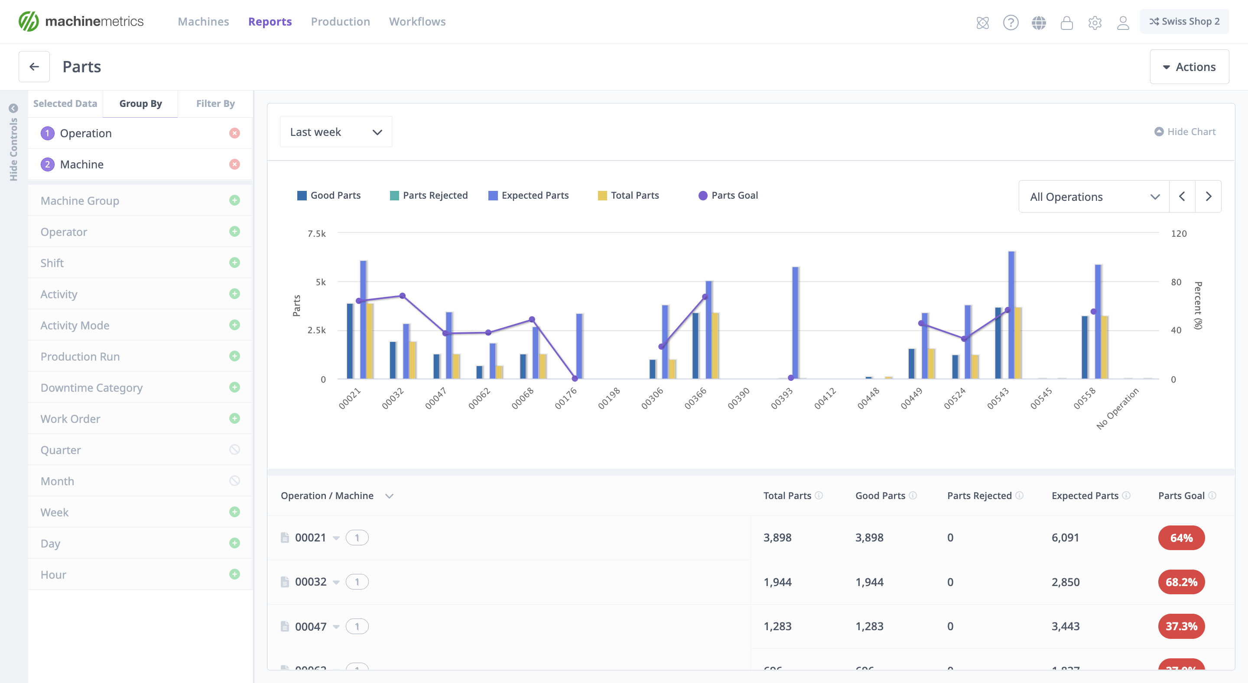Add the Production Run grouping plus icon
The image size is (1248, 683).
pyautogui.click(x=234, y=356)
